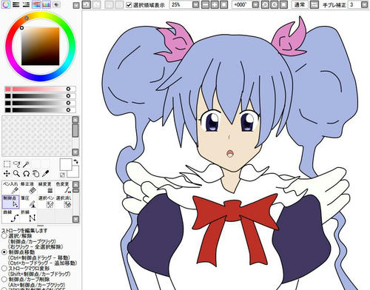
Task: Click the 25% zoom field
Action: point(181,4)
